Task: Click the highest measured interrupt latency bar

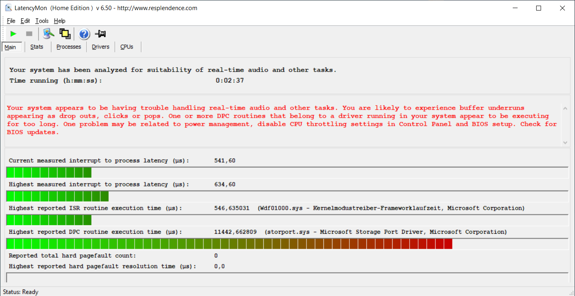Action: pos(287,197)
